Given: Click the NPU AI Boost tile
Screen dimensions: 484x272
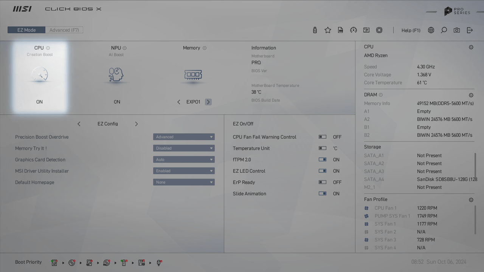Looking at the screenshot, I should 117,75.
